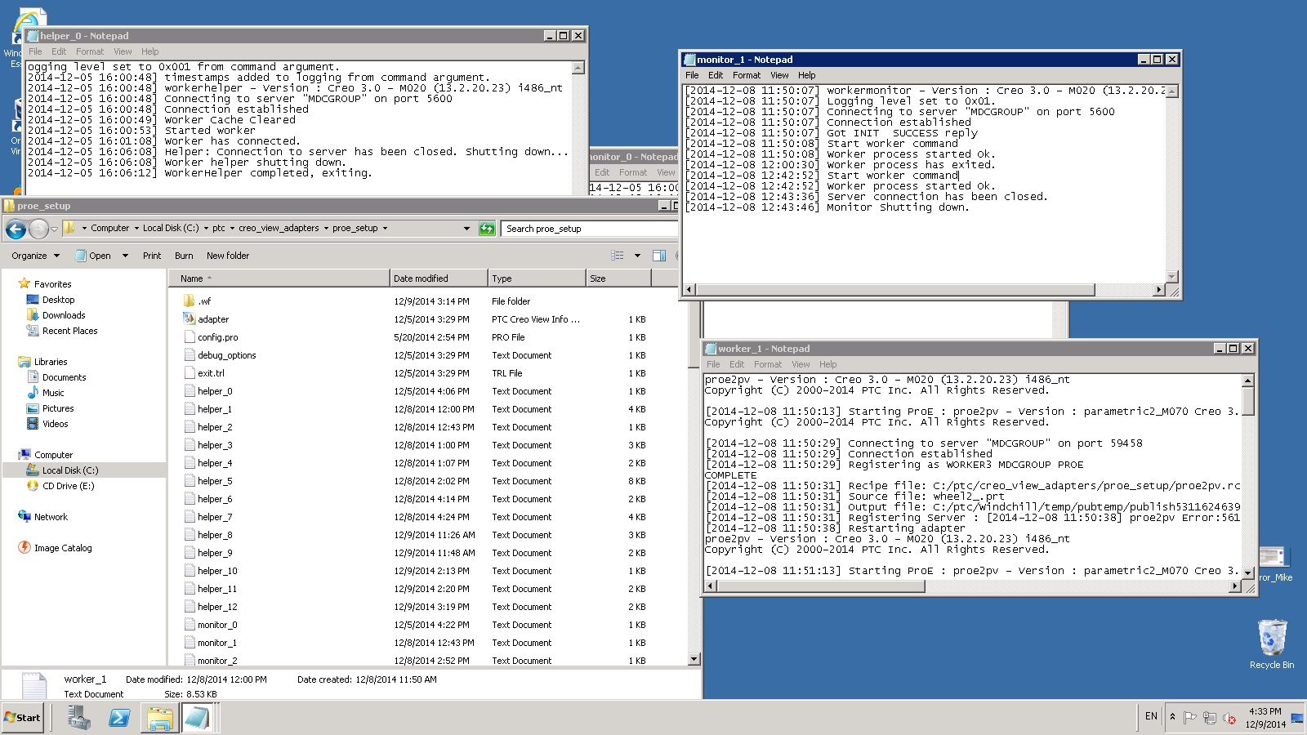Switch to Notepad taskbar icon

coord(198,718)
